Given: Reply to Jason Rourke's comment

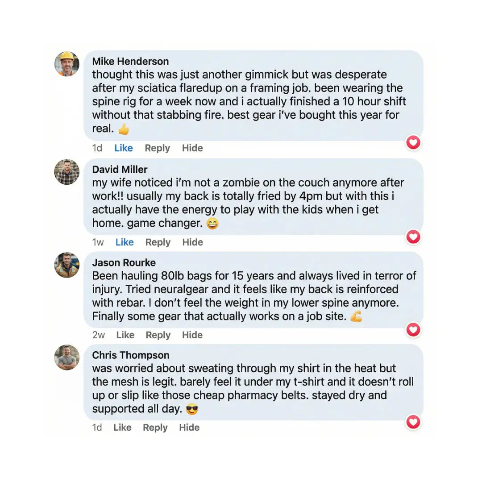Looking at the screenshot, I should click(158, 335).
